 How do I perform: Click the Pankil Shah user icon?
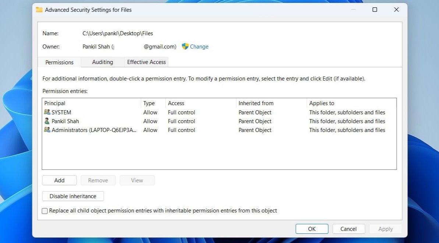pos(47,121)
